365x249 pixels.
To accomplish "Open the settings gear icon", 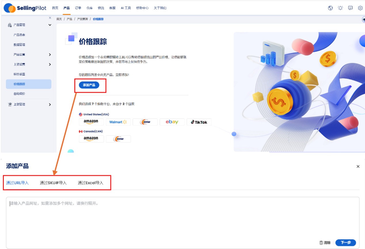I will click(x=360, y=8).
